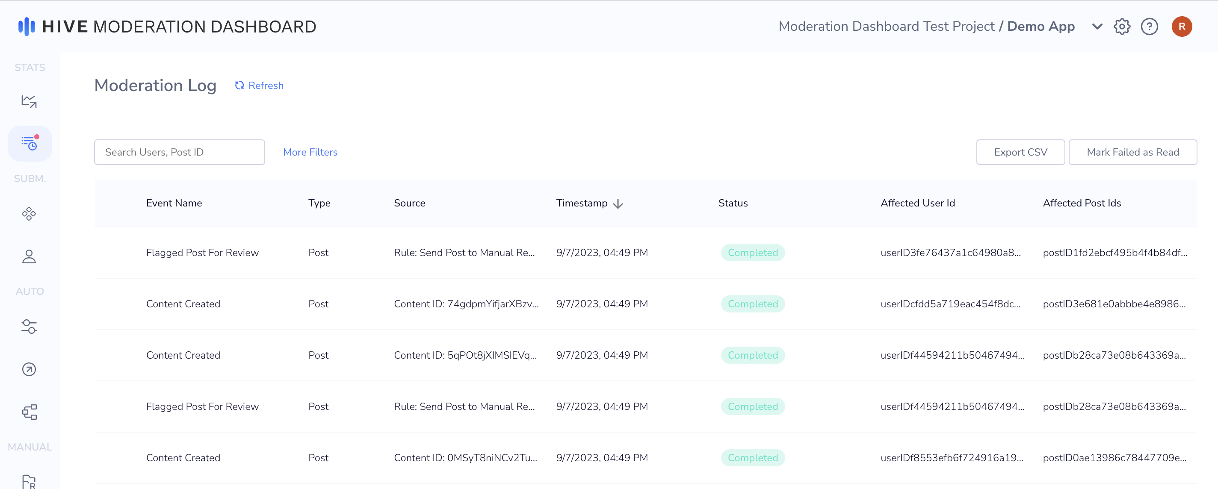The width and height of the screenshot is (1218, 489).
Task: Open the stats chart sidebar icon
Action: pos(30,101)
